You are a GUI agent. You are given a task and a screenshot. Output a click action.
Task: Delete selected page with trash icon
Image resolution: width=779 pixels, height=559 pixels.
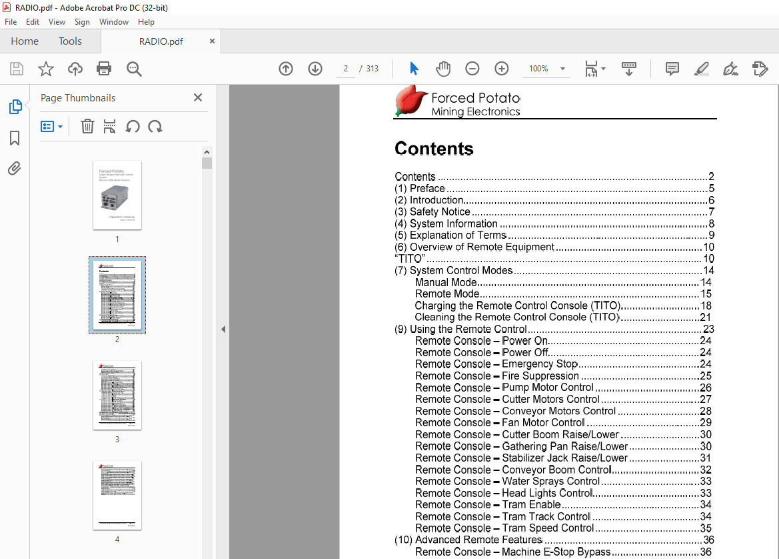pyautogui.click(x=87, y=127)
